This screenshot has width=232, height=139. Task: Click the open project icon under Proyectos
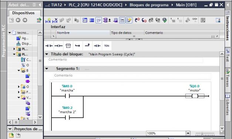(x=11, y=135)
